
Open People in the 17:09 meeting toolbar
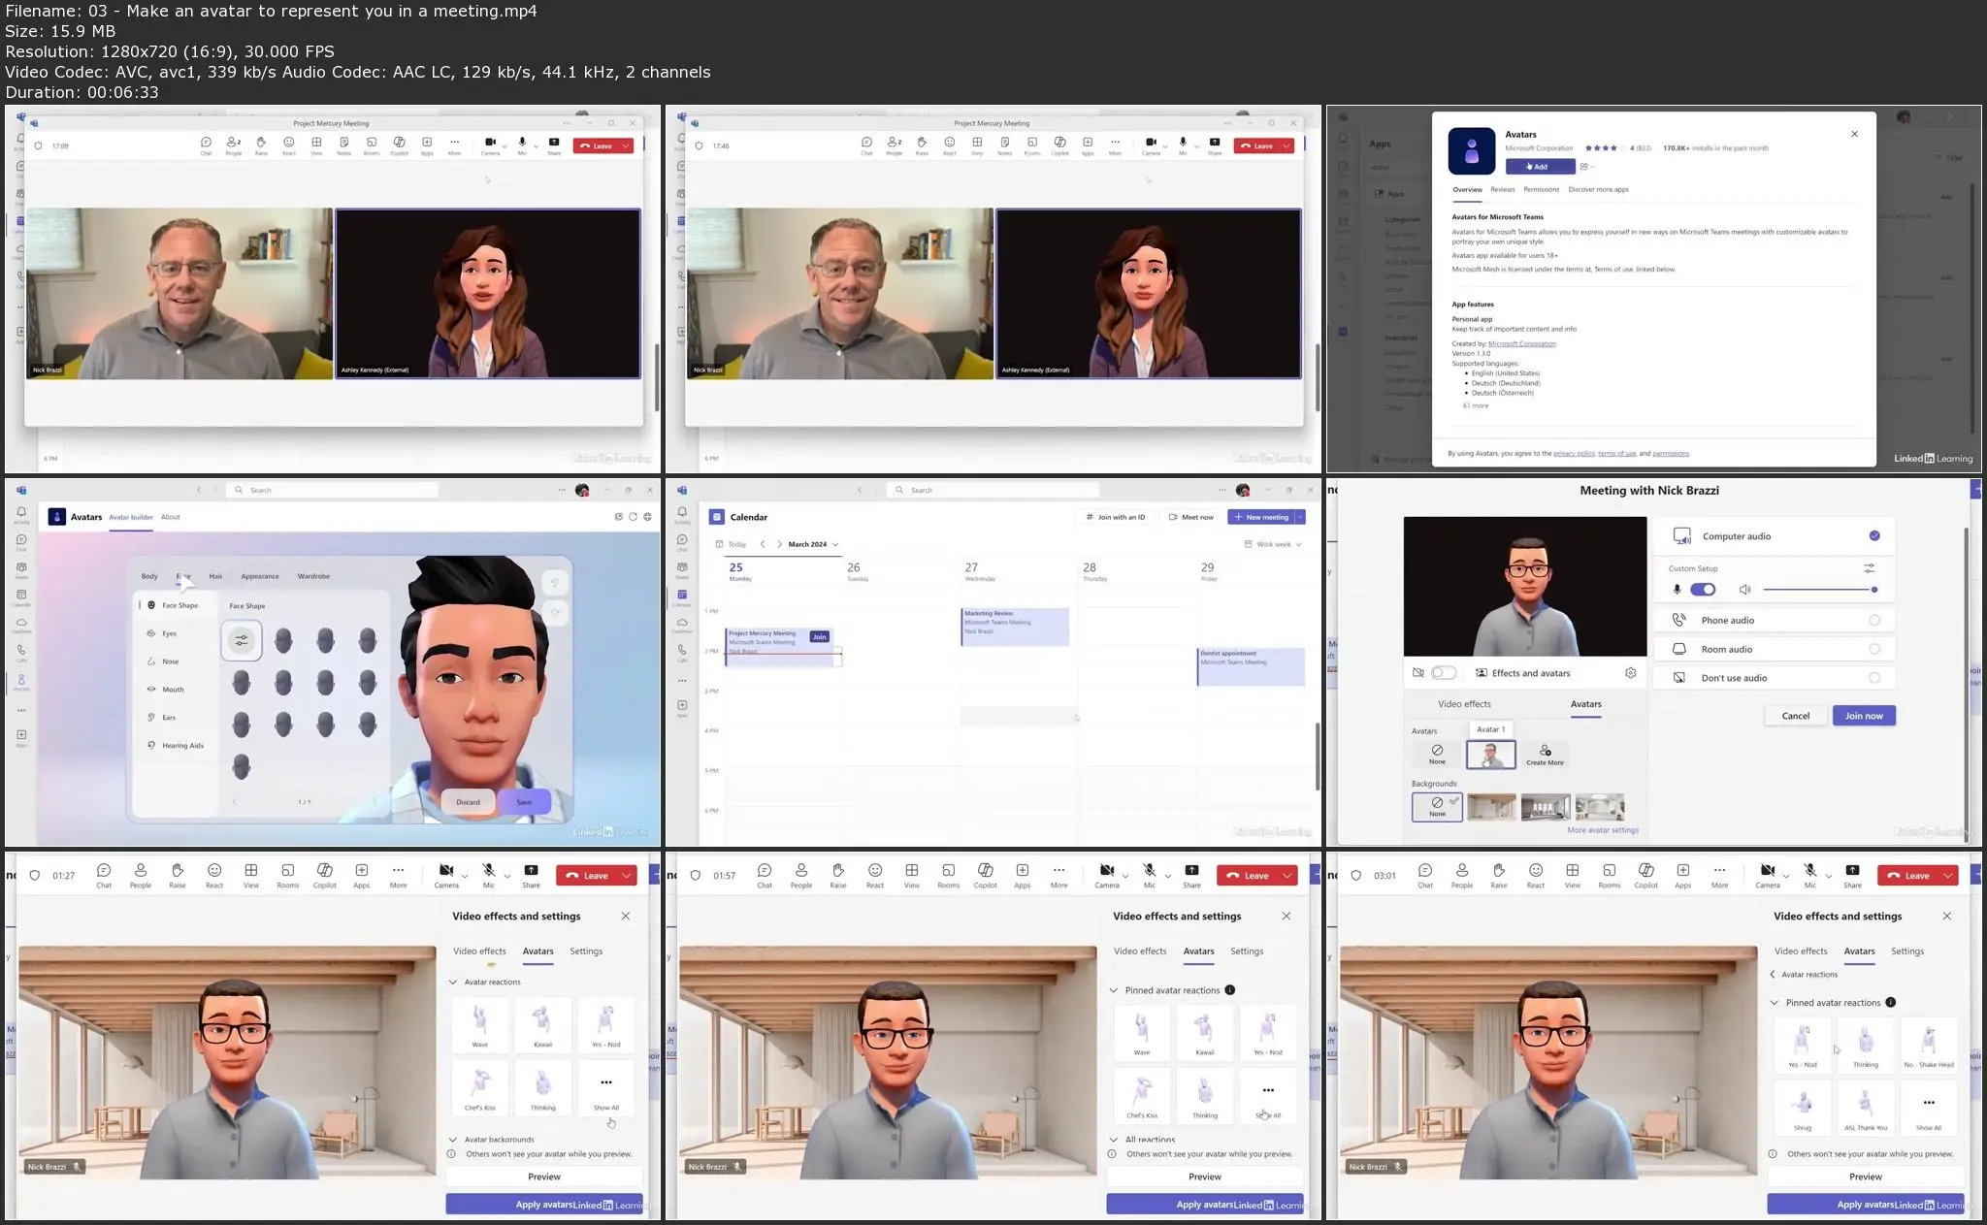(234, 145)
